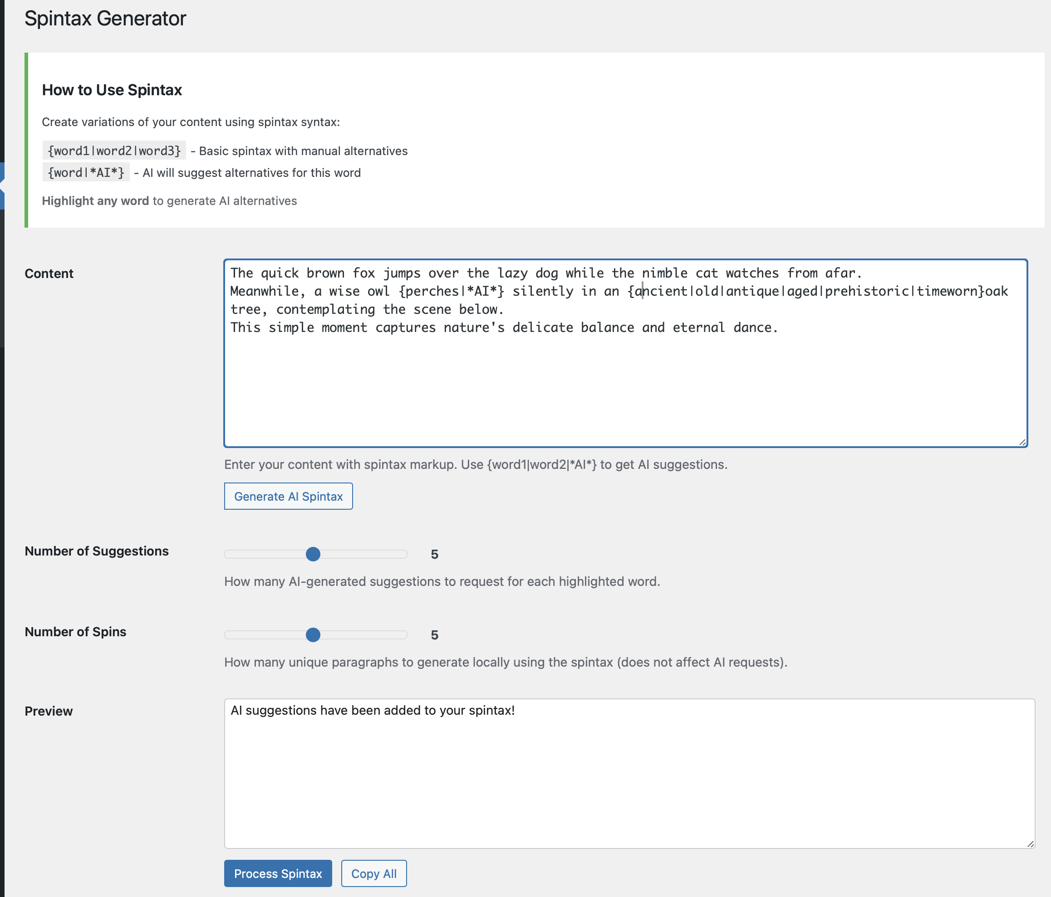
Task: Click the Generate AI Spintax button
Action: (x=288, y=496)
